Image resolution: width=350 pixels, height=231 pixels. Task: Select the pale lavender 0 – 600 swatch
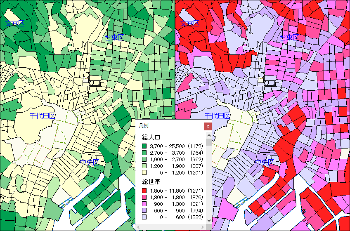coord(144,217)
